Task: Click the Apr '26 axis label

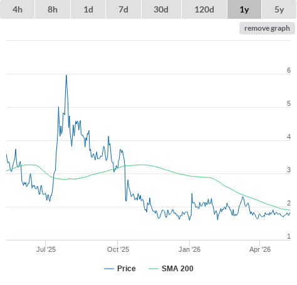Action: click(260, 249)
